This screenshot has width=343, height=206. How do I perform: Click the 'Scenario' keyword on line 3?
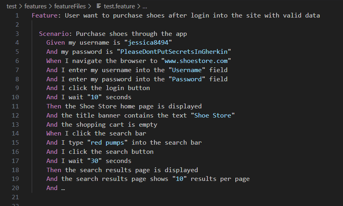click(x=54, y=34)
